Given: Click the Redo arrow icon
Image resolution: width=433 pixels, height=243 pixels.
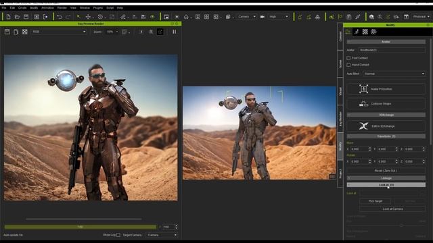Looking at the screenshot, I should 68,17.
